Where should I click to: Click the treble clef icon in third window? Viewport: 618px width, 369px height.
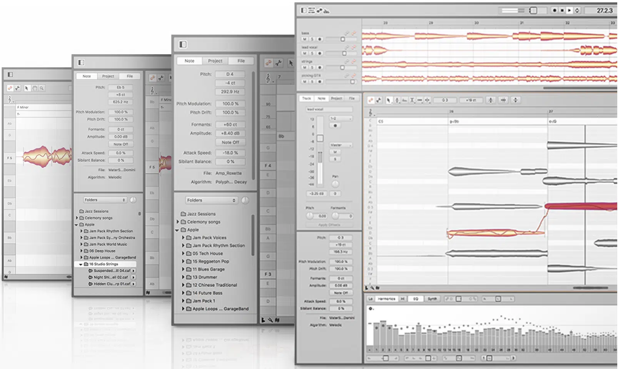click(x=268, y=78)
